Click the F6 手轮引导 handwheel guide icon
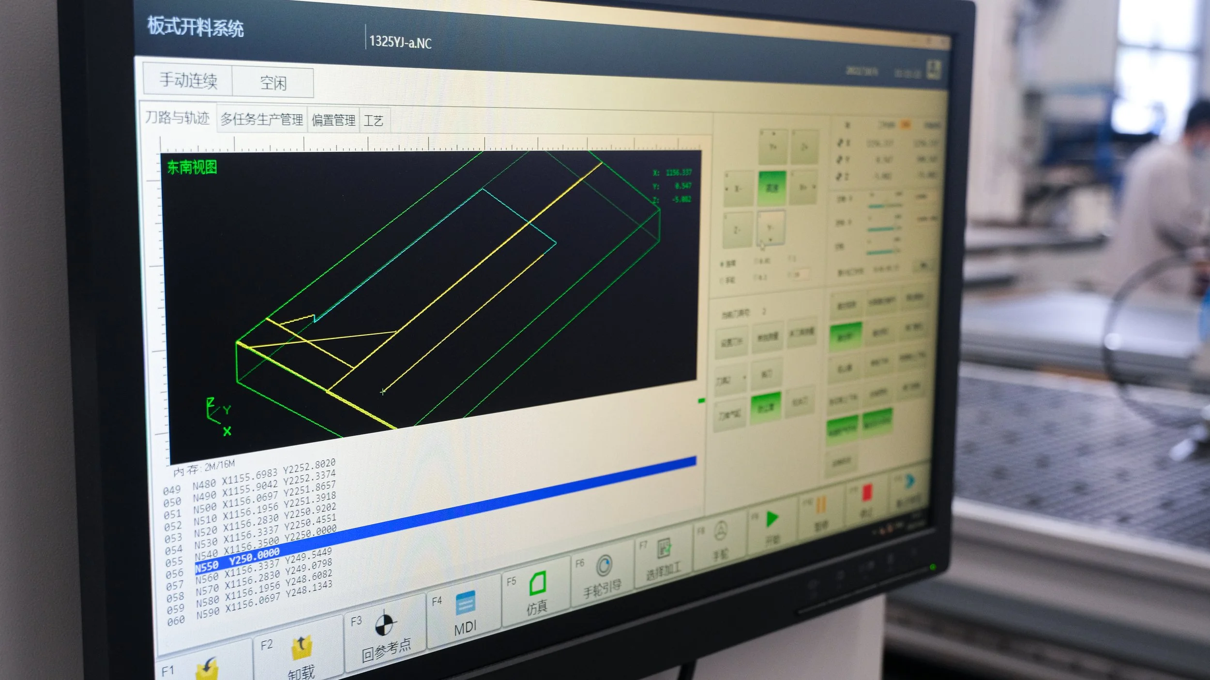 coord(604,565)
